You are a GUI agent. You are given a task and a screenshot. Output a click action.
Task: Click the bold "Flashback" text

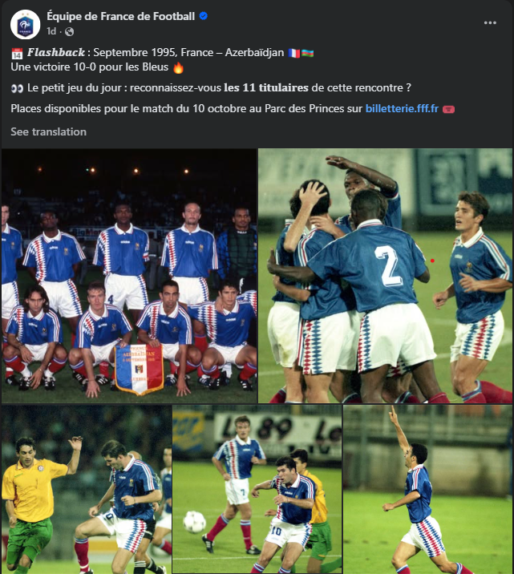coord(55,53)
